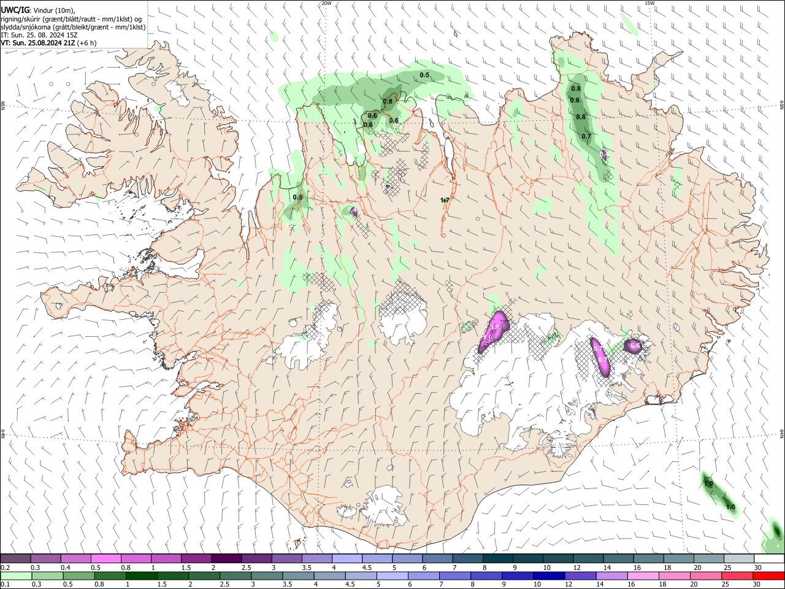Click the '0.5' value over the western green patch
785x589 pixels.
[x=297, y=197]
